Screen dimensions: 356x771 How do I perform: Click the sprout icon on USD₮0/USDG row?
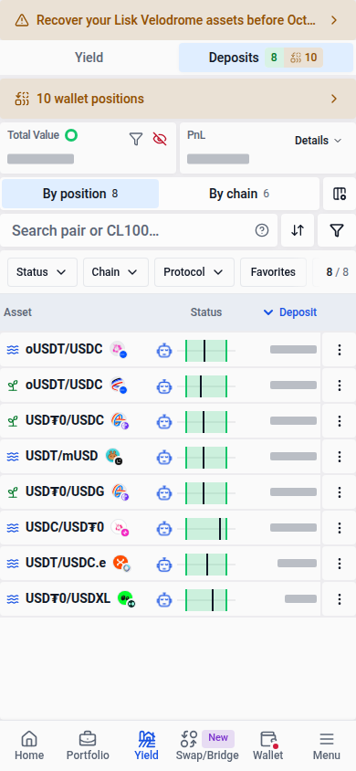[13, 492]
